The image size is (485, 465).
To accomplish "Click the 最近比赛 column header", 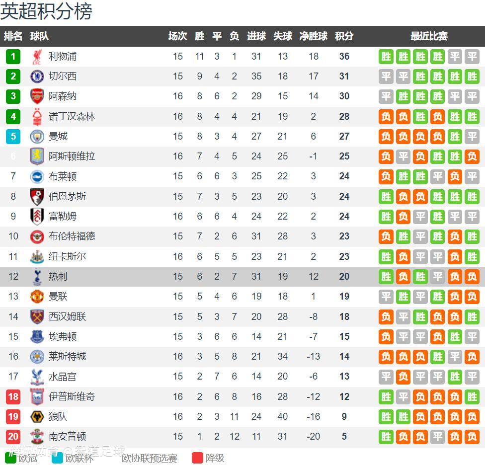I will 429,36.
